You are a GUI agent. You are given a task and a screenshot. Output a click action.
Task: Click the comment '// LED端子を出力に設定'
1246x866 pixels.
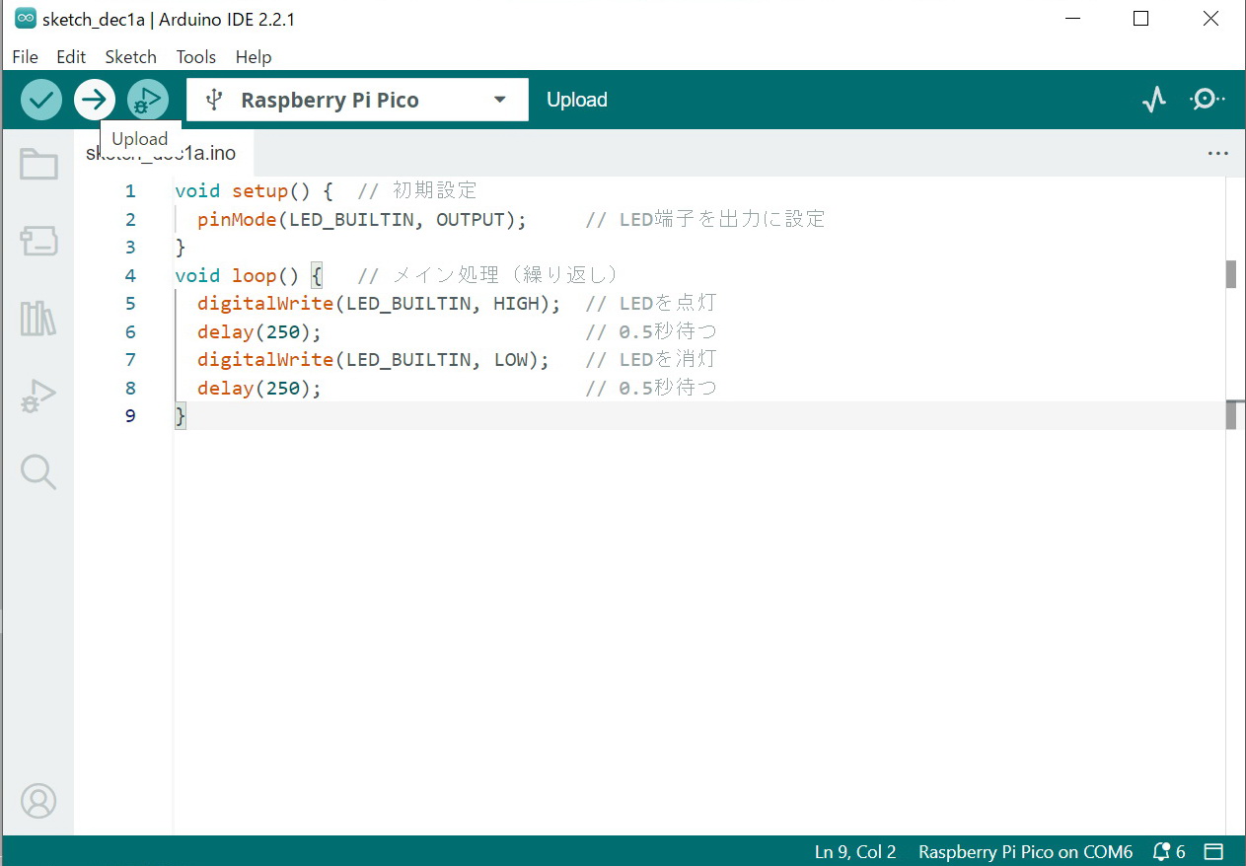pos(705,219)
